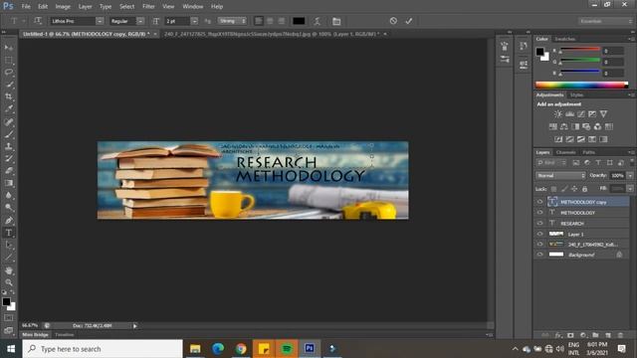The height and width of the screenshot is (358, 637).
Task: Open File Explorer from the taskbar
Action: pos(195,349)
